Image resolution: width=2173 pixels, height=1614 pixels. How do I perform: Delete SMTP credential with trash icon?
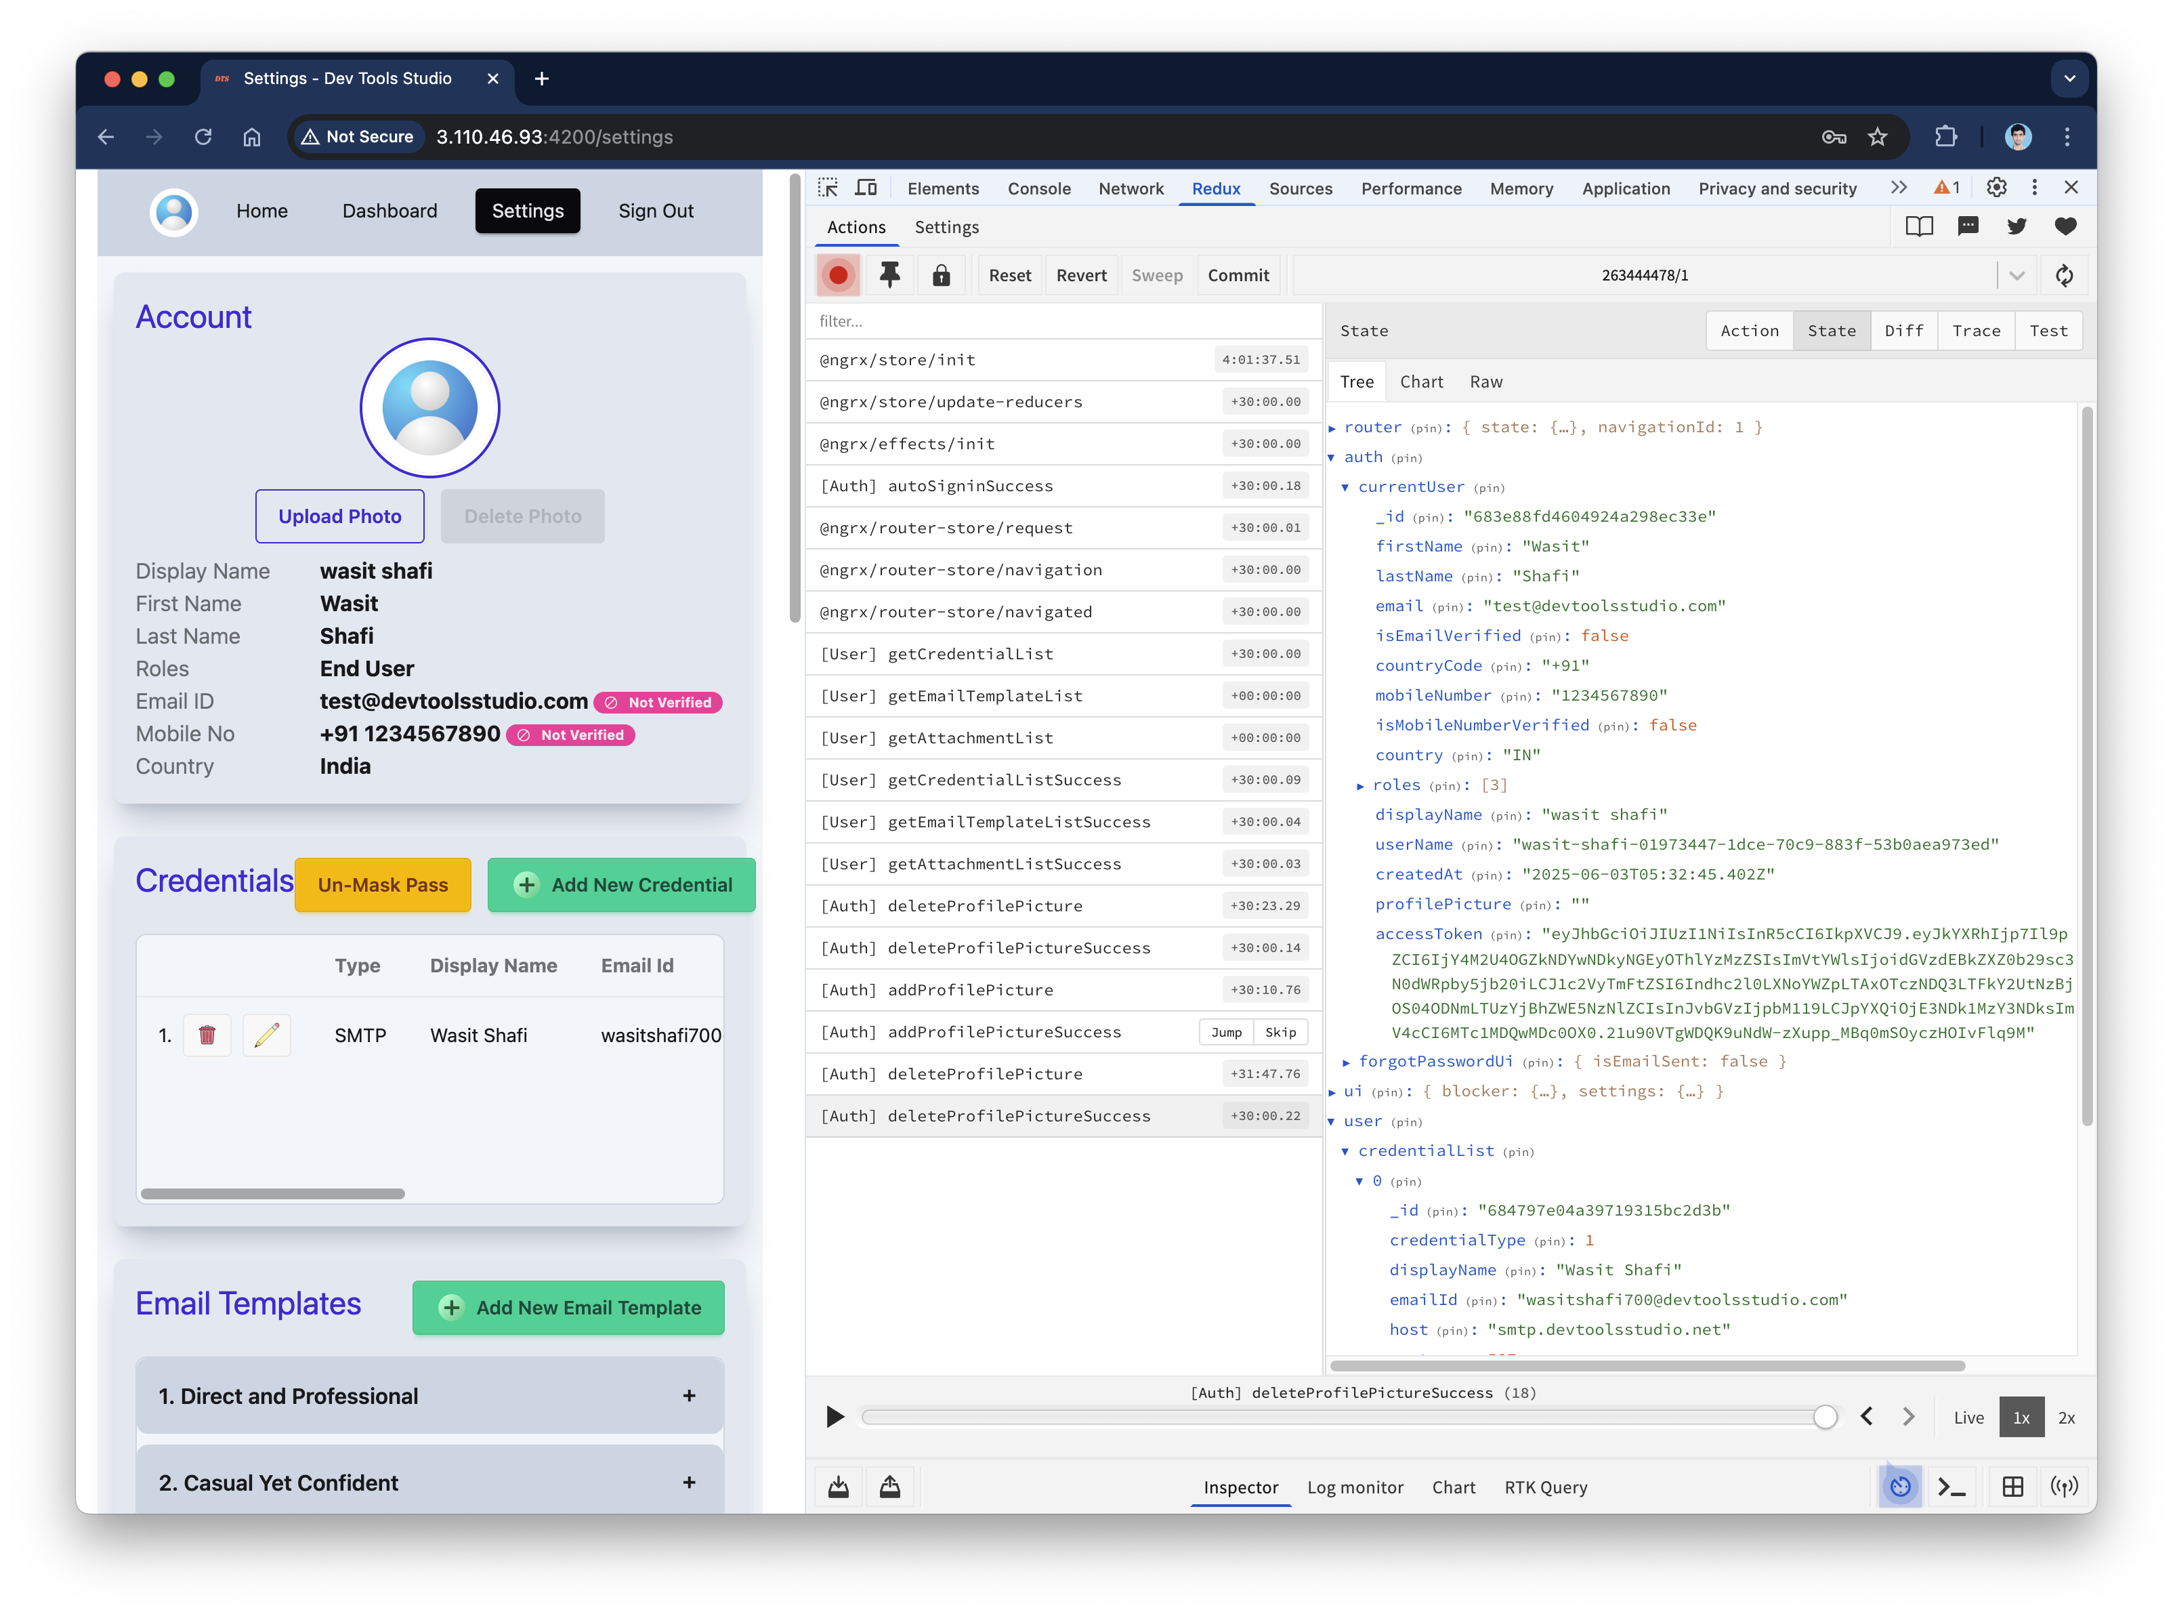click(207, 1035)
